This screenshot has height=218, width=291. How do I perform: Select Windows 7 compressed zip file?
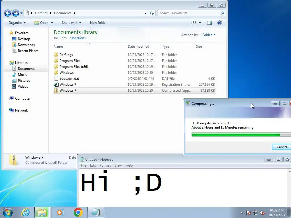[x=134, y=91]
